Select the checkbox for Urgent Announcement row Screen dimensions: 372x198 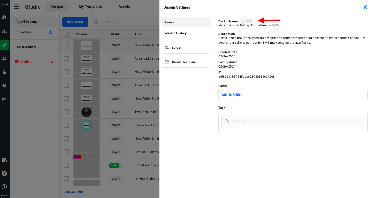click(x=66, y=165)
